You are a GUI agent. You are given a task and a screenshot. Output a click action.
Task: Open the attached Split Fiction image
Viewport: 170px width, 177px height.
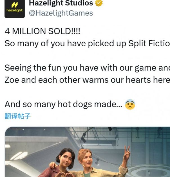tap(87, 152)
